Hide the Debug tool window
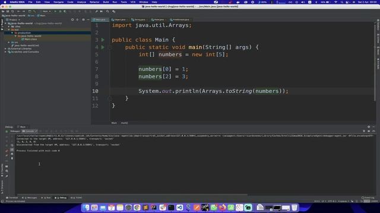This screenshot has width=380, height=213. pyautogui.click(x=373, y=127)
